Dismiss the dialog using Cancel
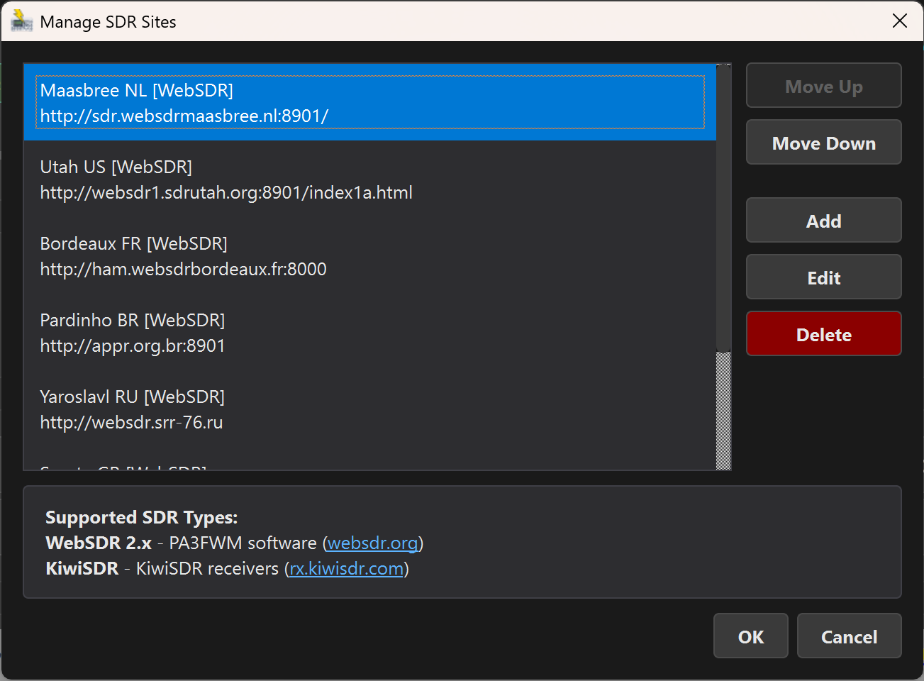Screen dimensions: 924x681 [x=849, y=636]
